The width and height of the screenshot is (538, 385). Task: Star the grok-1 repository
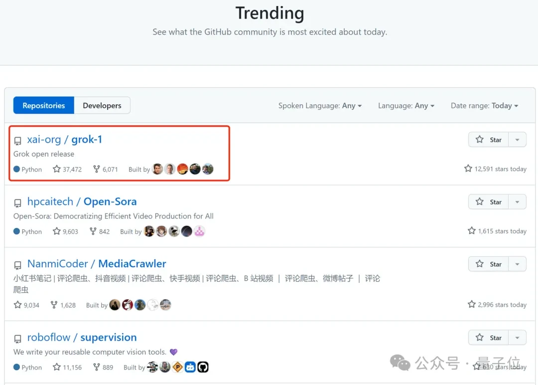(x=488, y=140)
